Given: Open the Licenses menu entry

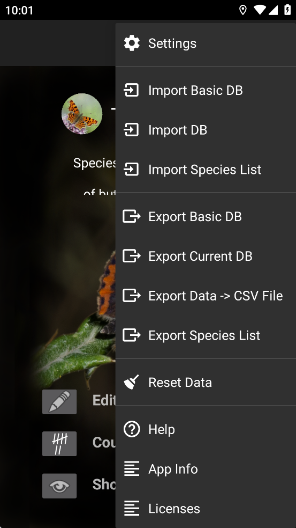Looking at the screenshot, I should point(206,509).
